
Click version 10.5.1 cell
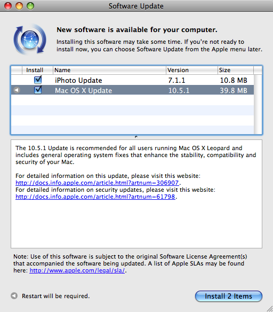point(179,90)
